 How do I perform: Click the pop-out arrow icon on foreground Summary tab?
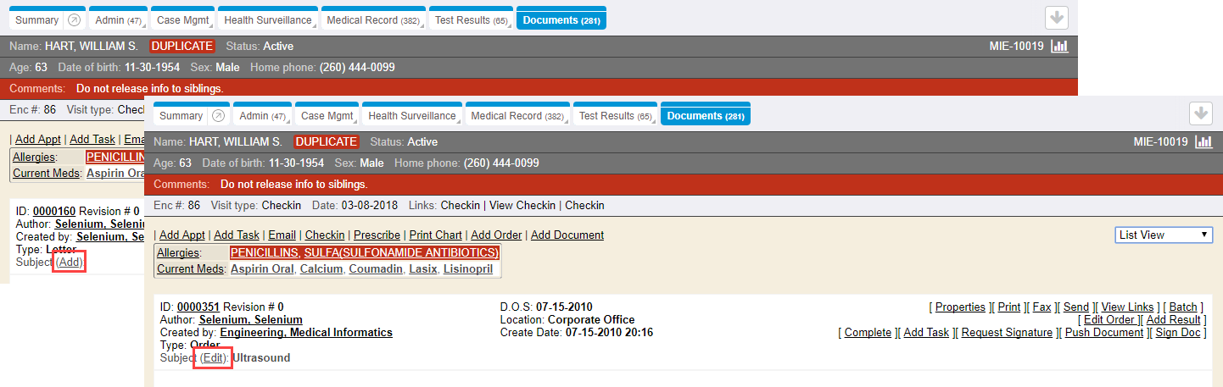click(219, 116)
